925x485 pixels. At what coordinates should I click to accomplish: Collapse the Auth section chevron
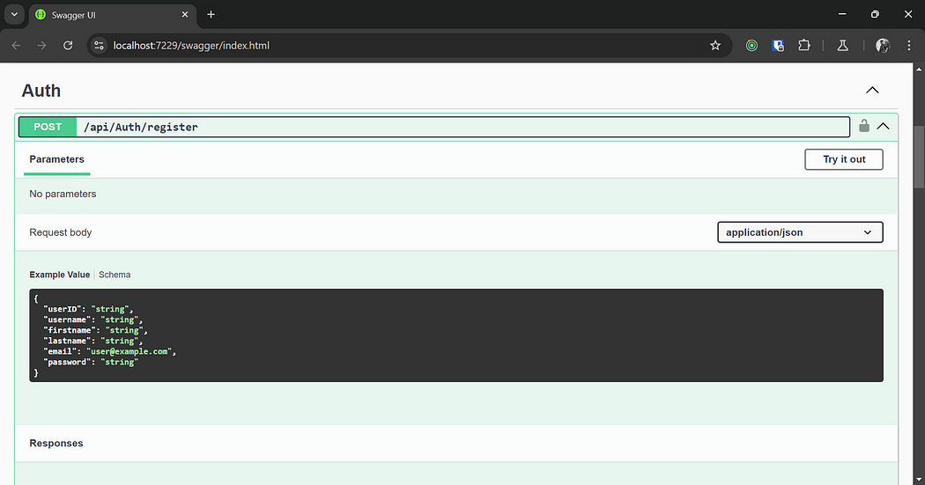872,90
